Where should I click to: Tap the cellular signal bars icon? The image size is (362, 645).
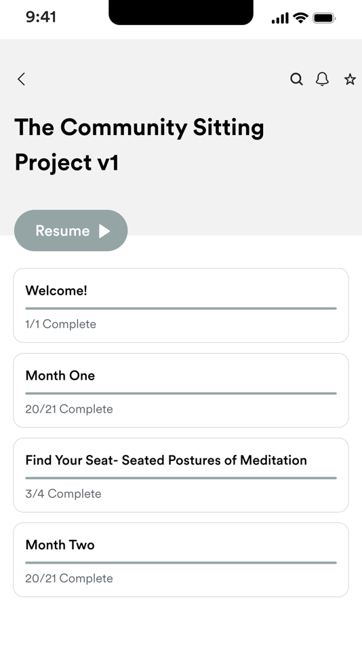click(x=280, y=18)
